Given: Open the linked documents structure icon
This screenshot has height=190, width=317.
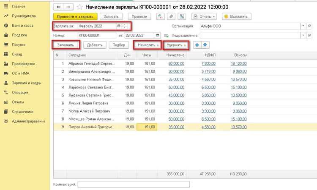Looking at the screenshot, I should pos(182,17).
